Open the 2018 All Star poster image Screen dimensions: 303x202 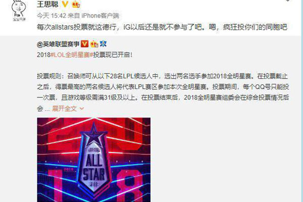coord(94,160)
